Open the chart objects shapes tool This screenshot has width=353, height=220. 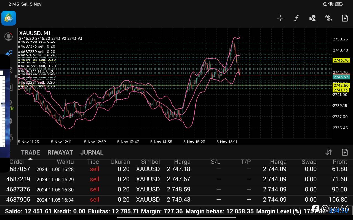[312, 18]
